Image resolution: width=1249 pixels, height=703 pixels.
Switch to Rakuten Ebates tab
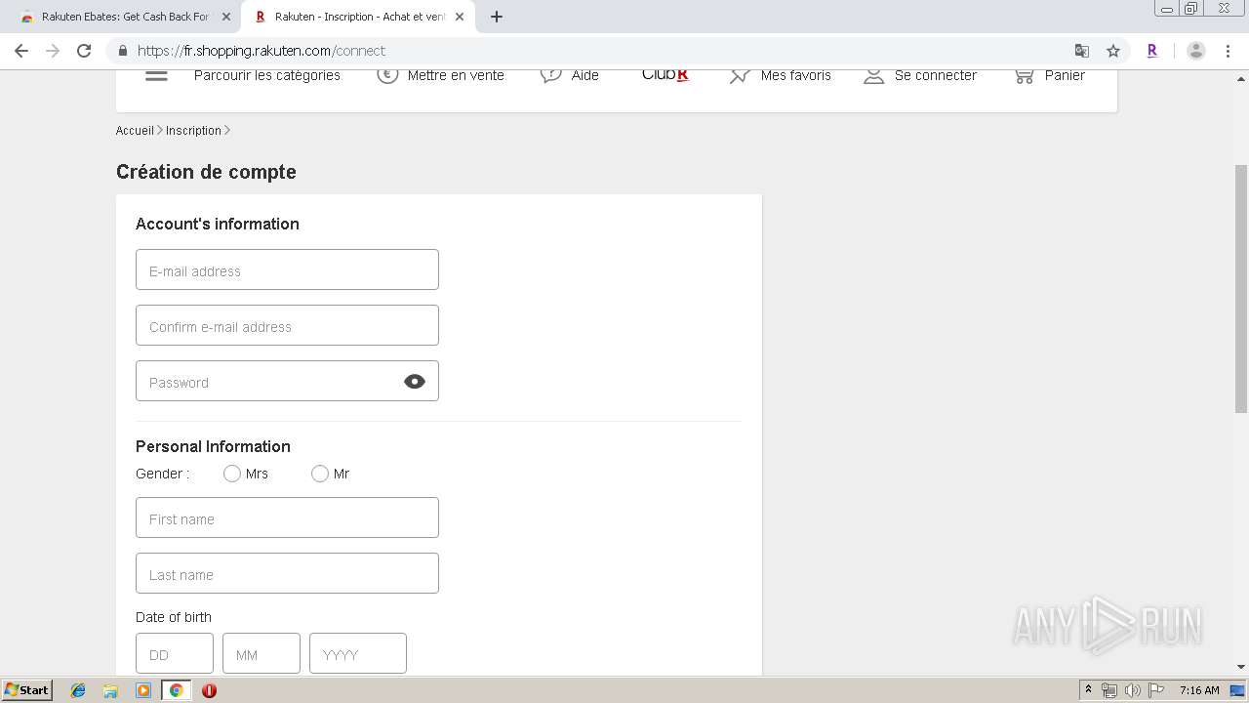click(123, 17)
